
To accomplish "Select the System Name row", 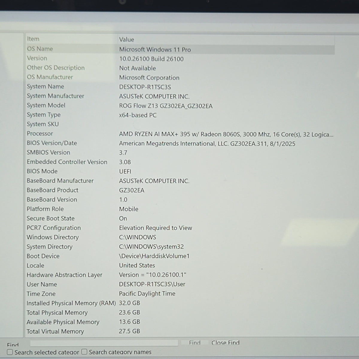I will tap(180, 87).
